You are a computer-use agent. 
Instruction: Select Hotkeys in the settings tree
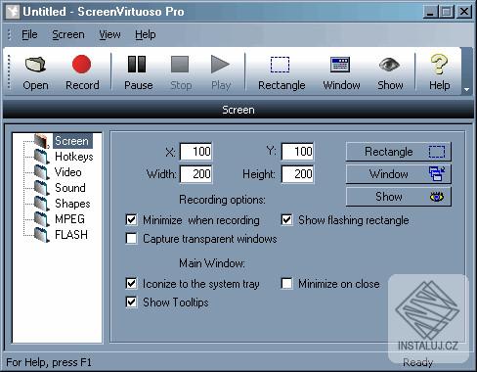[74, 157]
